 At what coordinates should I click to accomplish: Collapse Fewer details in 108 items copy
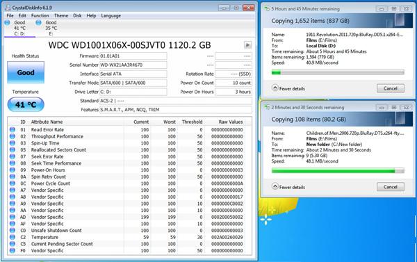pyautogui.click(x=288, y=187)
